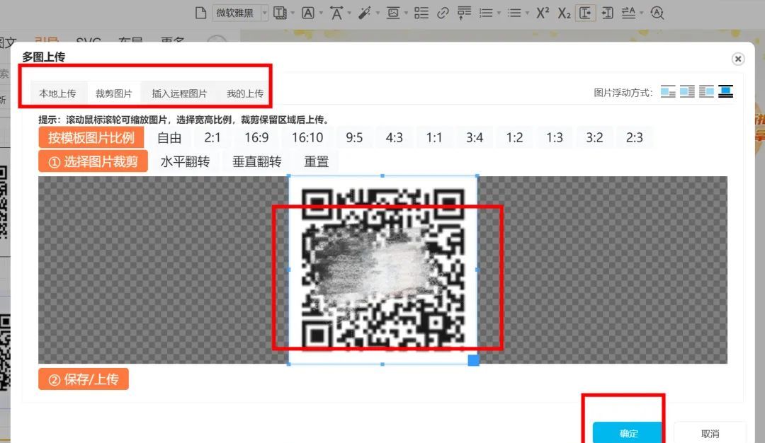Expand the letter-spacing dropdown arrow

click(641, 13)
